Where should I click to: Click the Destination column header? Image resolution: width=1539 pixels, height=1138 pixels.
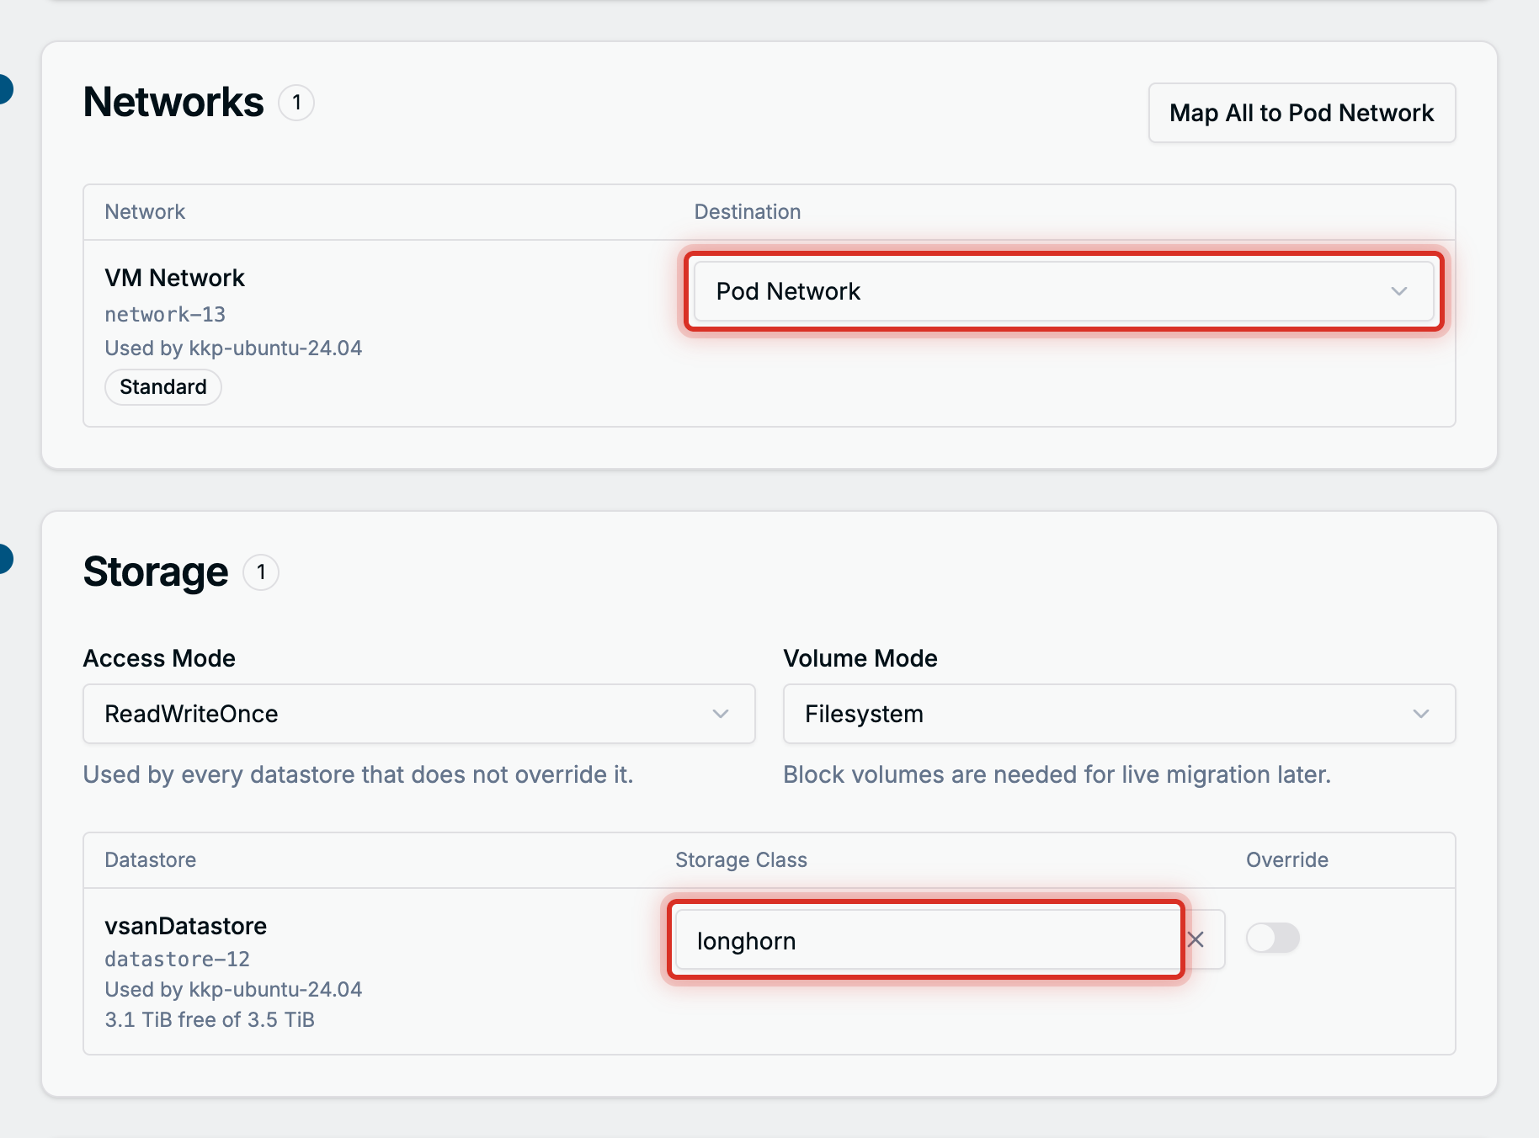click(748, 212)
